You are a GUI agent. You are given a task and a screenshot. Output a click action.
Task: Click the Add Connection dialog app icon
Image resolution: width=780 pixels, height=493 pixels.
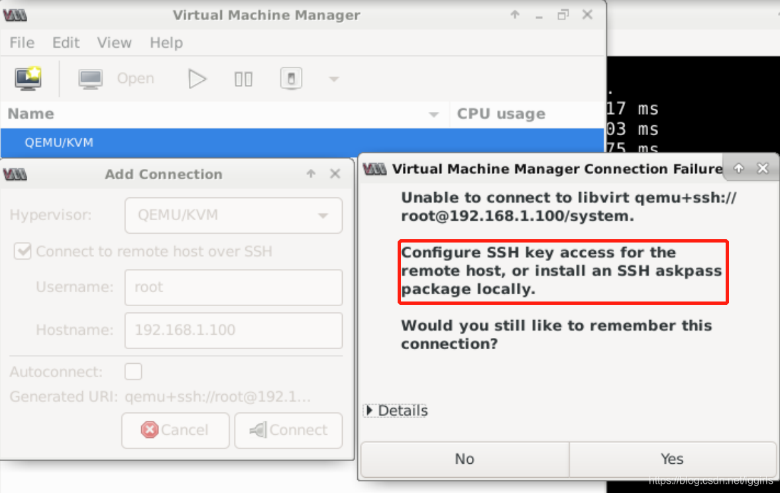(x=15, y=174)
